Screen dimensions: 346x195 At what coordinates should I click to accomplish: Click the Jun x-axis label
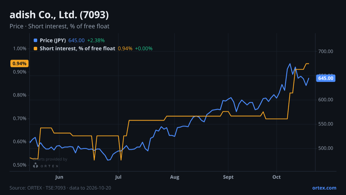[x=59, y=177]
